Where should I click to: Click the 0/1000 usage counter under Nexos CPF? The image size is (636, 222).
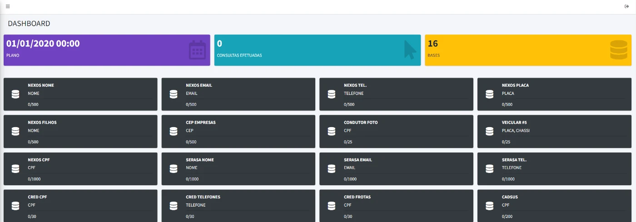[x=34, y=179]
